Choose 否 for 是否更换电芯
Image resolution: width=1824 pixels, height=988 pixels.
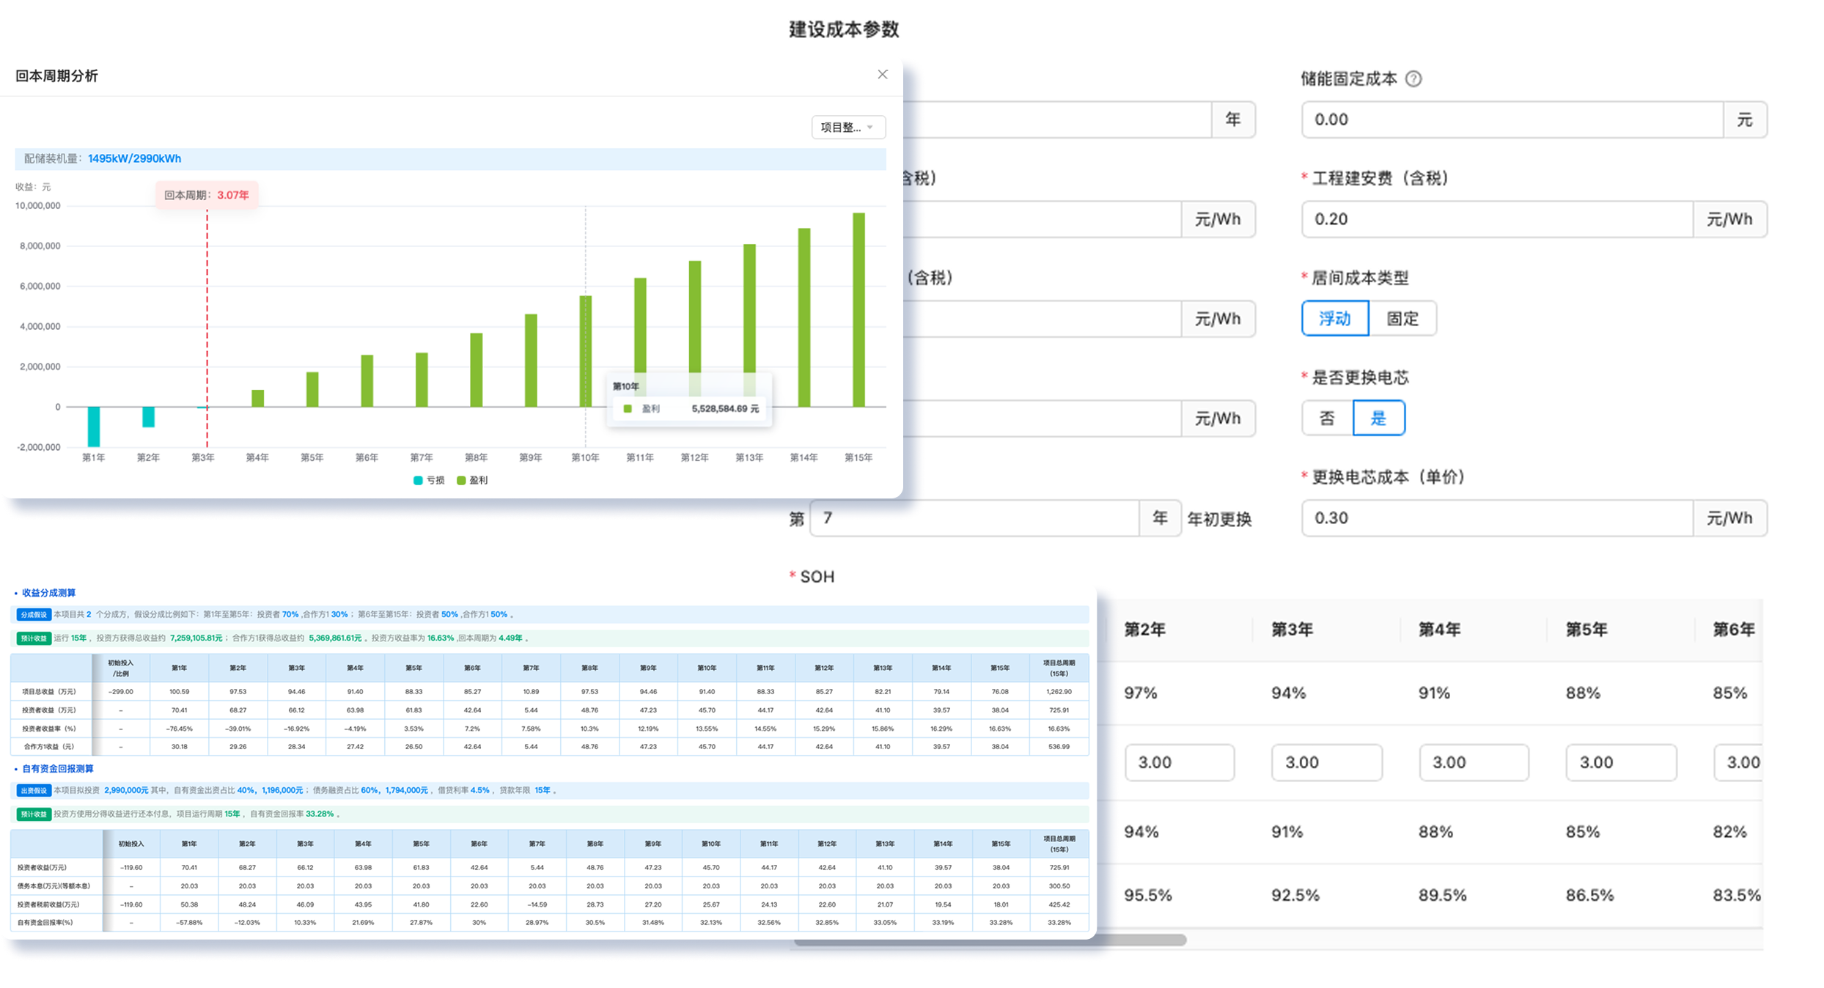(x=1327, y=419)
